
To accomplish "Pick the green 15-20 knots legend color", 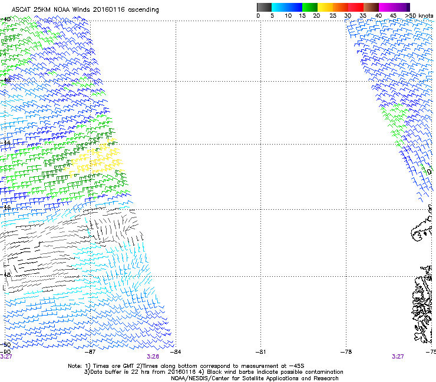I will coord(310,7).
